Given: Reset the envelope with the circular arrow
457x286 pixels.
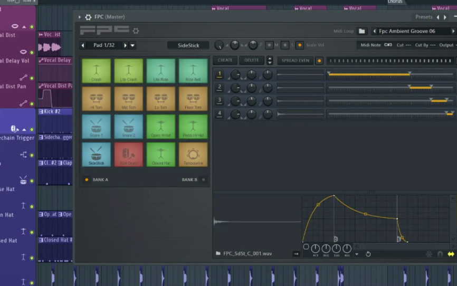Looking at the screenshot, I should click(x=368, y=254).
